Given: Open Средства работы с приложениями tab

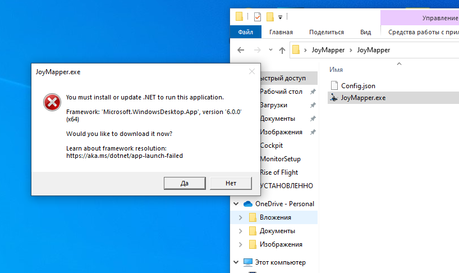Looking at the screenshot, I should coord(423,32).
